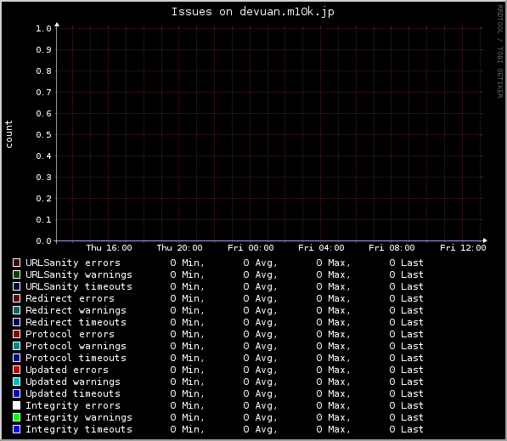Click the Updated errors legend label
Screen dimensions: 507x441
point(67,370)
